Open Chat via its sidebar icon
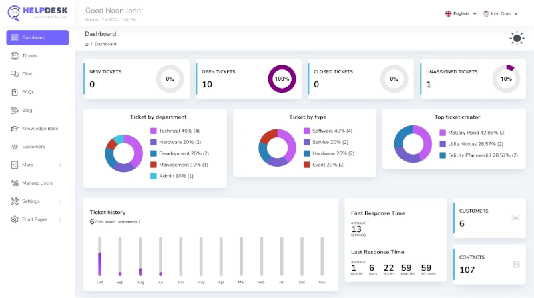The image size is (534, 298). [15, 74]
